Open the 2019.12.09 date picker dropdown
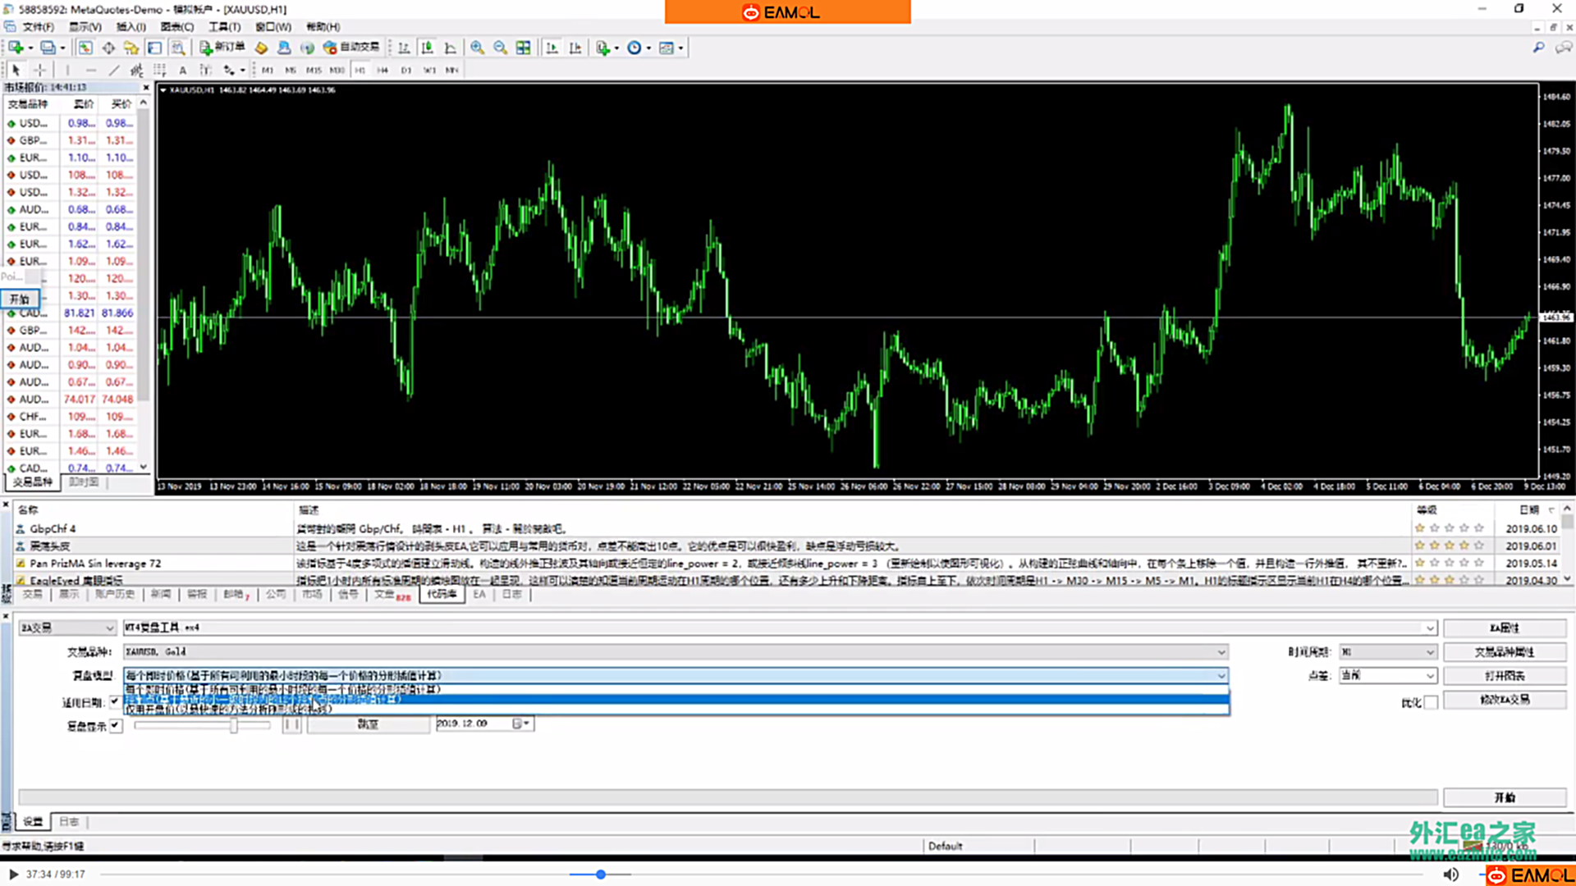The image size is (1576, 886). click(525, 724)
